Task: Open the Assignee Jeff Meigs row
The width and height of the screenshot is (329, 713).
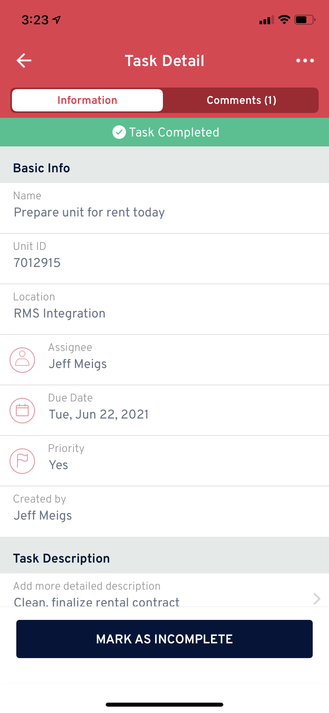Action: [164, 360]
